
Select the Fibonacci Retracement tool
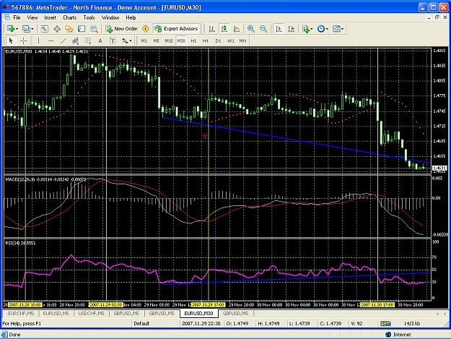coord(88,40)
